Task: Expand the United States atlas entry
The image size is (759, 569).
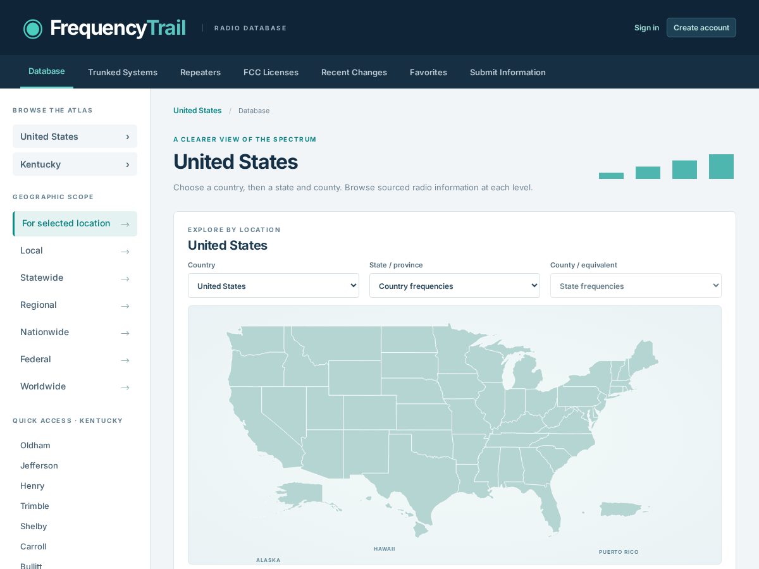Action: (75, 137)
